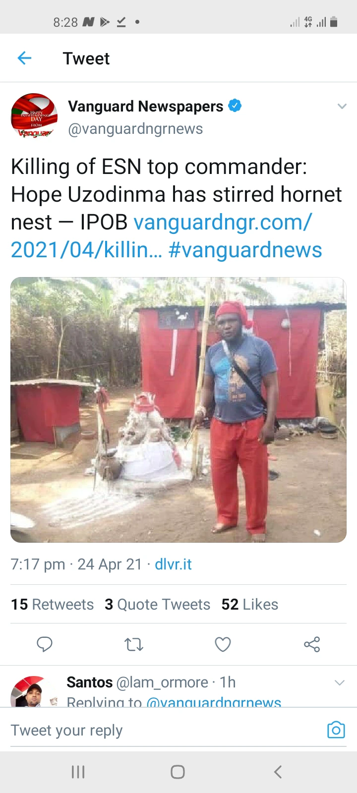Tap the retweet arrows icon
The width and height of the screenshot is (357, 793).
134,644
